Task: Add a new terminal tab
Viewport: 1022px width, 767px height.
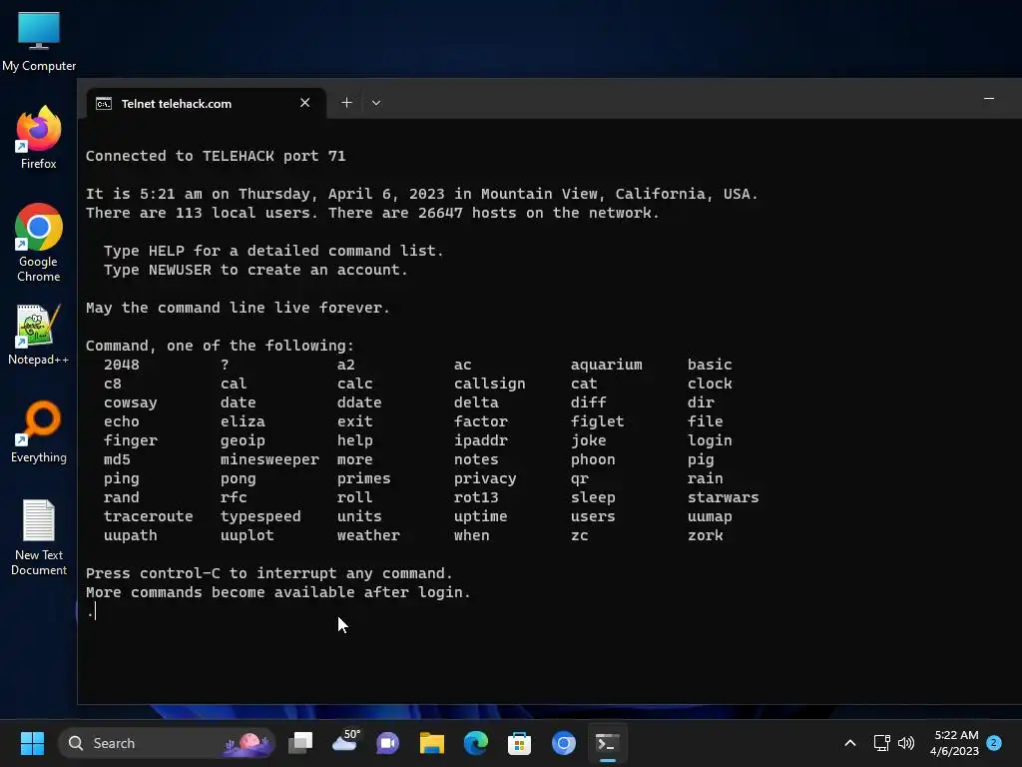Action: pos(346,103)
